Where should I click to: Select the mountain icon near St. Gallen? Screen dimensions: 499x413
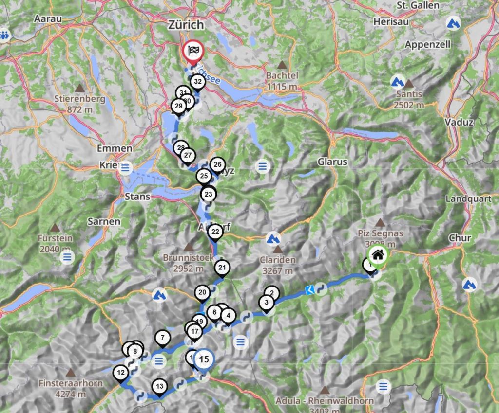click(x=454, y=23)
